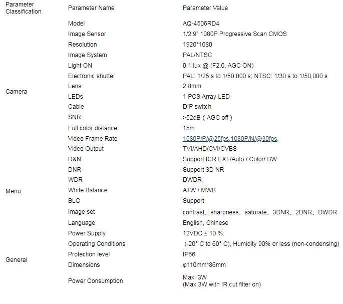This screenshot has height=304, width=343.
Task: Click the TVI/AHD/CVI/CVBS video output value
Action: [210, 149]
